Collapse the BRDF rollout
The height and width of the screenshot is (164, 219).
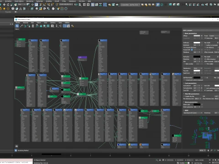(x=186, y=110)
